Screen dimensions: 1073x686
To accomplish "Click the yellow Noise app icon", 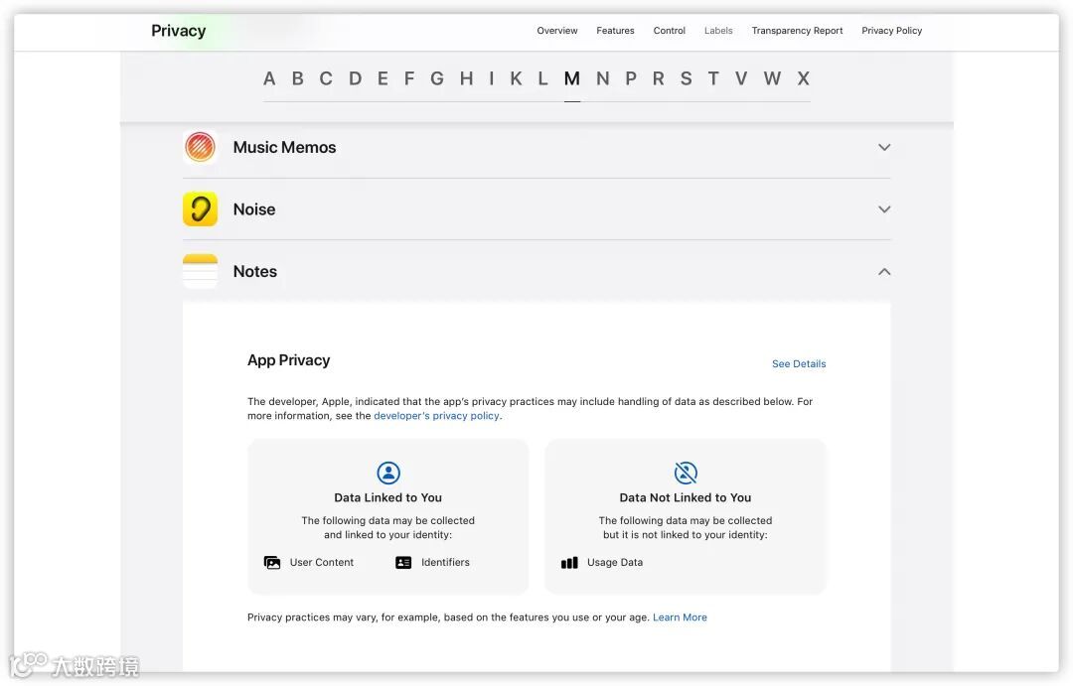I will [200, 209].
